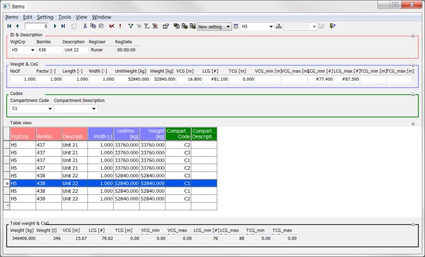Open the WgtGrp dropdown showing H5
Viewport: 425px width, 257px height.
coord(32,50)
